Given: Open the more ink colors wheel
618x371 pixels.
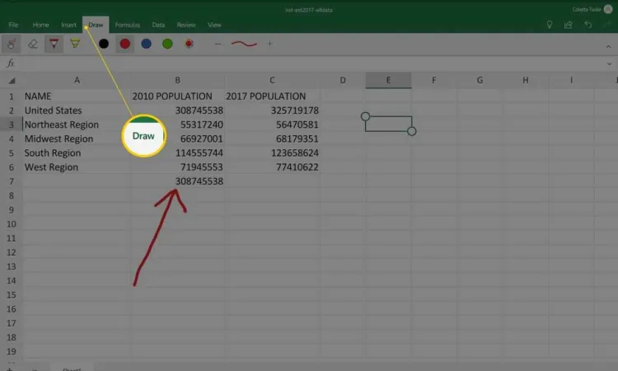Looking at the screenshot, I should 189,44.
